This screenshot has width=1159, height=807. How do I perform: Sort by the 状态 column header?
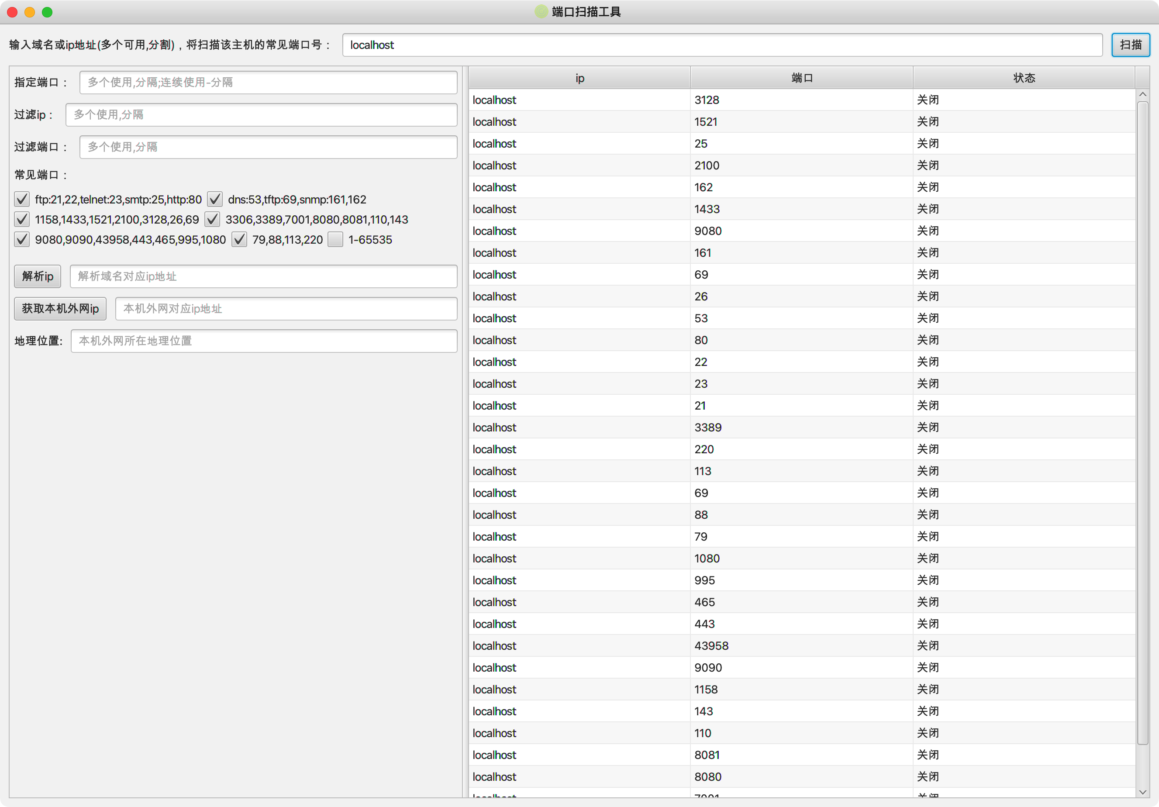click(x=1024, y=78)
